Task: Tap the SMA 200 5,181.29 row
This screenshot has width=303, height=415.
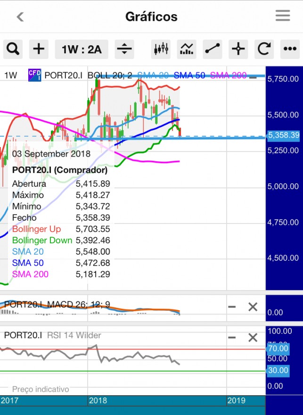Action: point(61,274)
